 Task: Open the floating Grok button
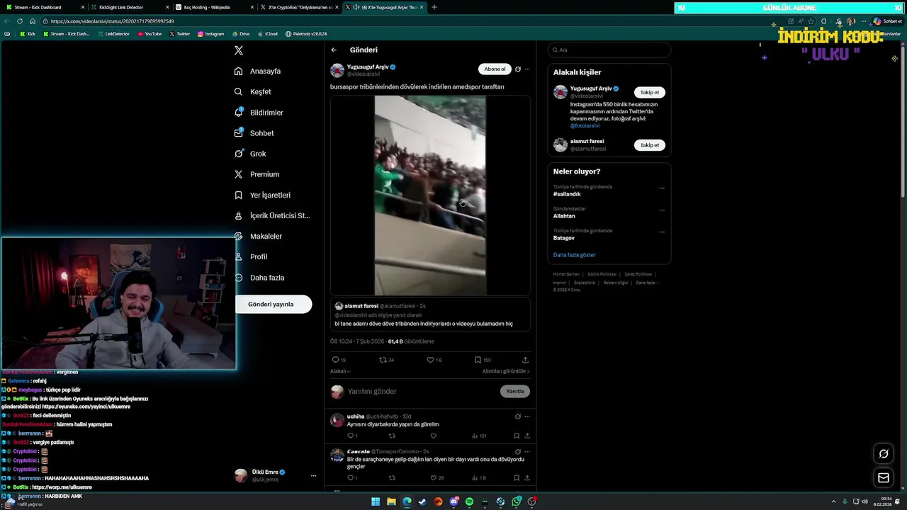[884, 453]
